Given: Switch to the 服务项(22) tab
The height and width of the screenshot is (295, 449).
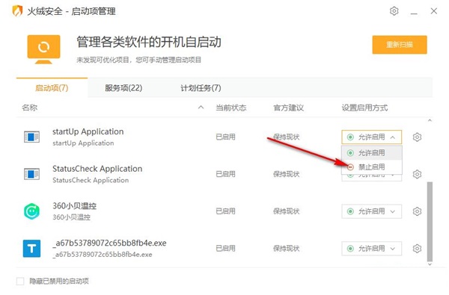Looking at the screenshot, I should [x=123, y=88].
